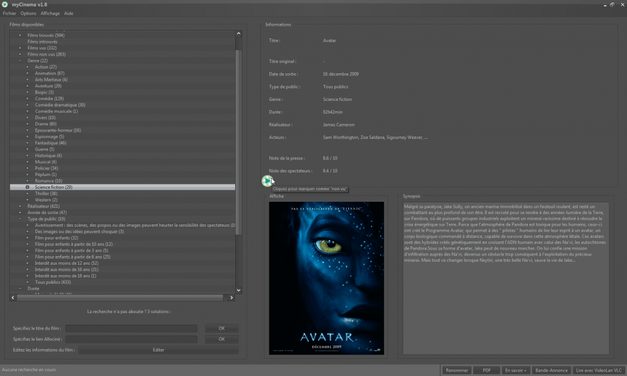This screenshot has width=627, height=376.
Task: Click 'Lire avec VideoLan VLC' button
Action: 599,370
